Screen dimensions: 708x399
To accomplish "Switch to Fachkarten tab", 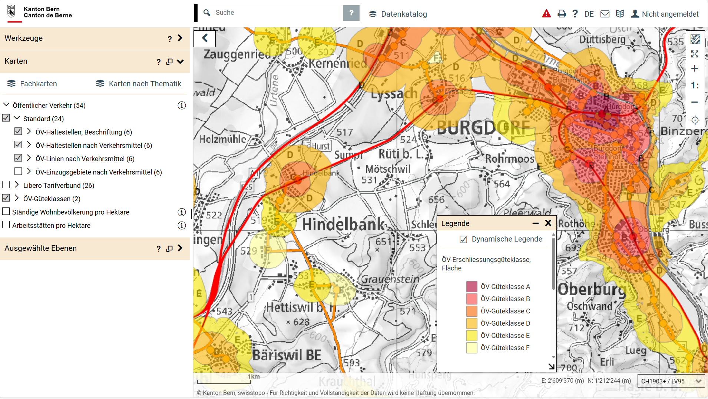I will tap(32, 84).
